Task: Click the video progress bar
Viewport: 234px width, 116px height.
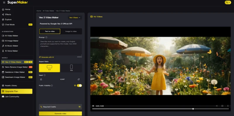Action: (160, 109)
